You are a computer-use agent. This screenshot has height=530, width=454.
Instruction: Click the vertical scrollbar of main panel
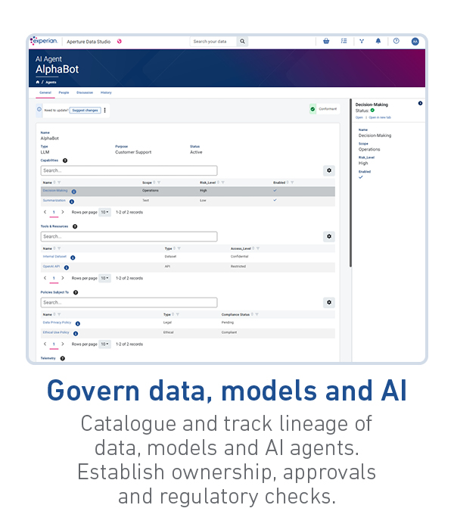pyautogui.click(x=350, y=189)
